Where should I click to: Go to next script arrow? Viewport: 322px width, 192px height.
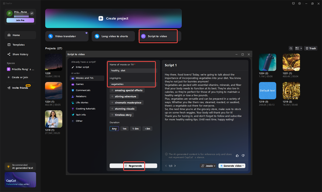(175, 166)
